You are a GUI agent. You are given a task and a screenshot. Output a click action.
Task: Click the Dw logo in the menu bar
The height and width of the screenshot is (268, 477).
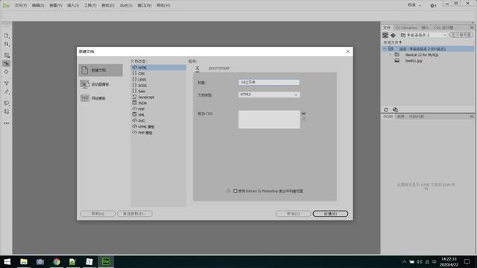6,5
